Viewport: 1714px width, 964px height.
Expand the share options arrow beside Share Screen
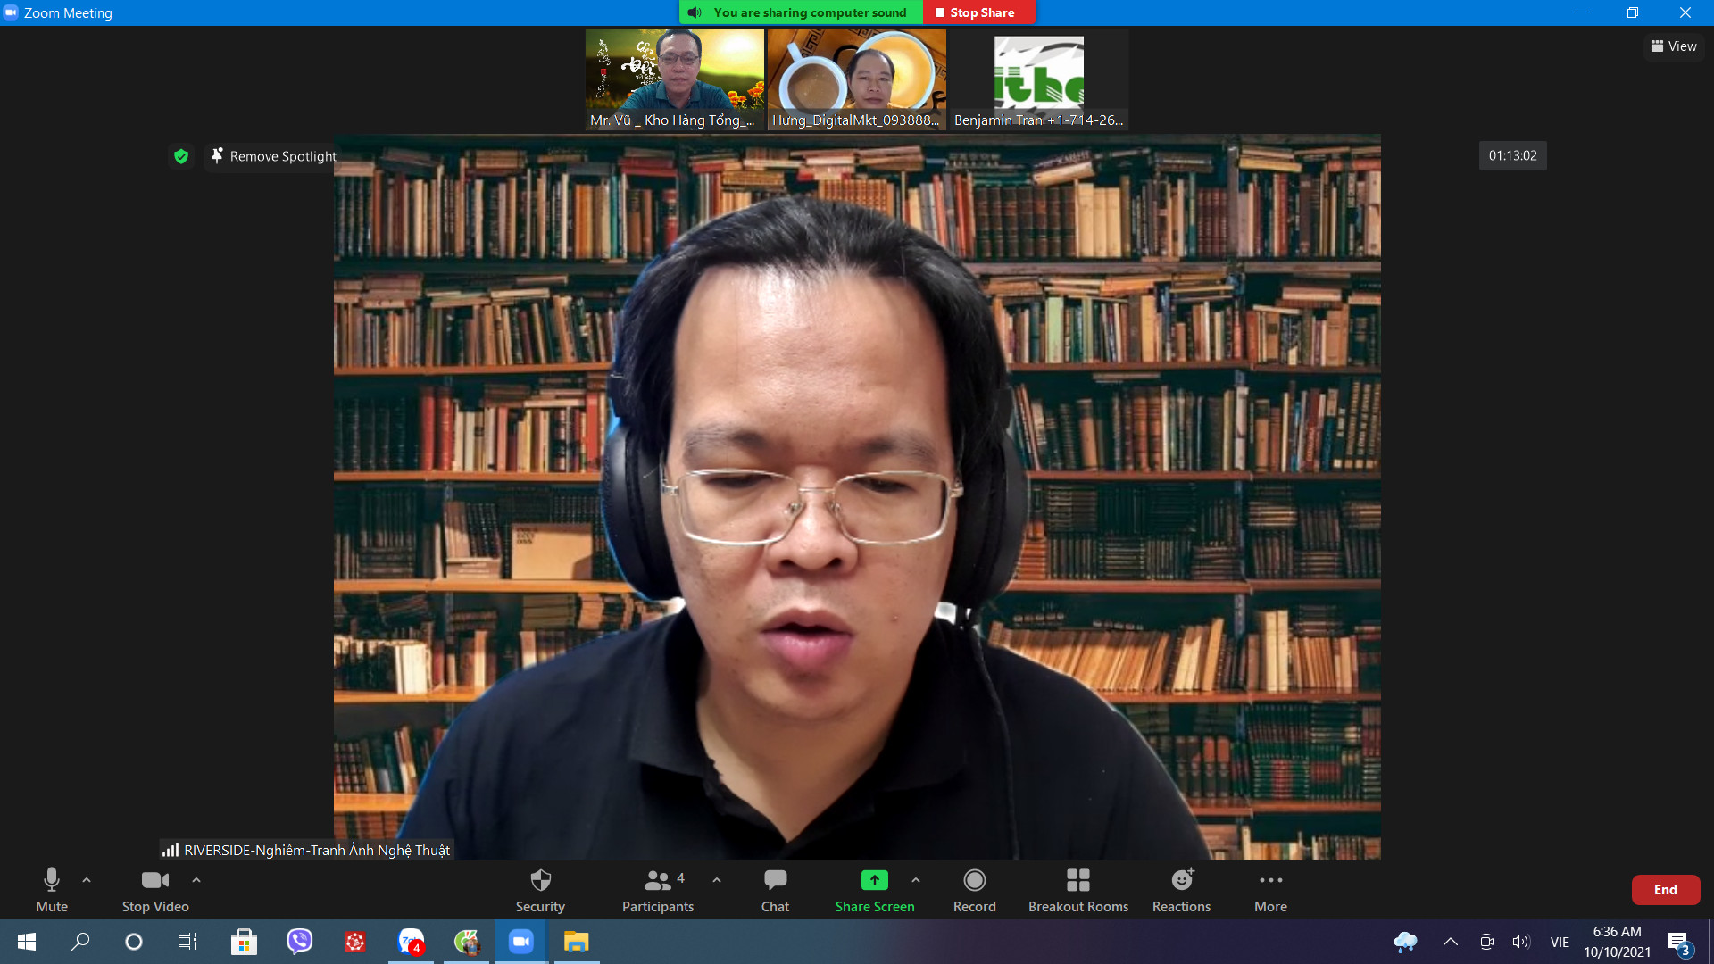(916, 880)
